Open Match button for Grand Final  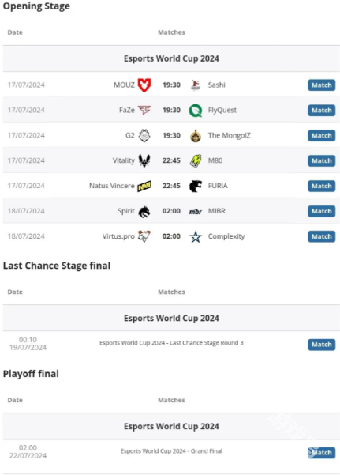[x=322, y=453]
